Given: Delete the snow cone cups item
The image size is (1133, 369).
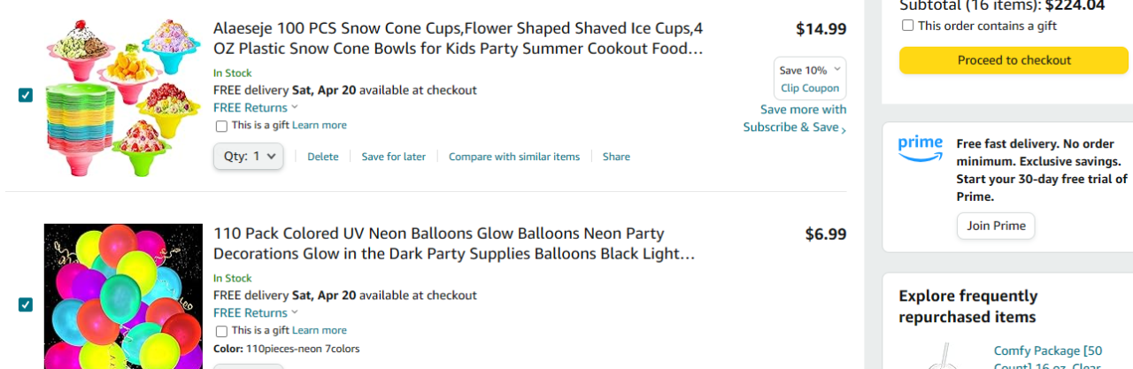Looking at the screenshot, I should (323, 157).
